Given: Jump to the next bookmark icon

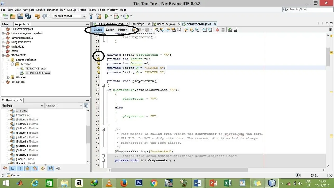Looking at the screenshot, I should pyautogui.click(x=192, y=30).
